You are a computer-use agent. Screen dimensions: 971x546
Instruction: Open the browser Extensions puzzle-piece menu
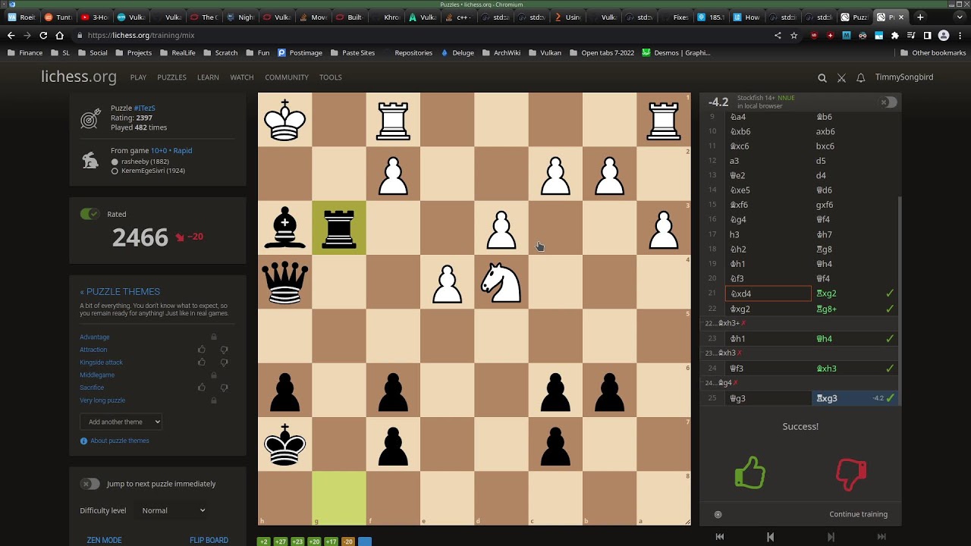[x=895, y=35]
